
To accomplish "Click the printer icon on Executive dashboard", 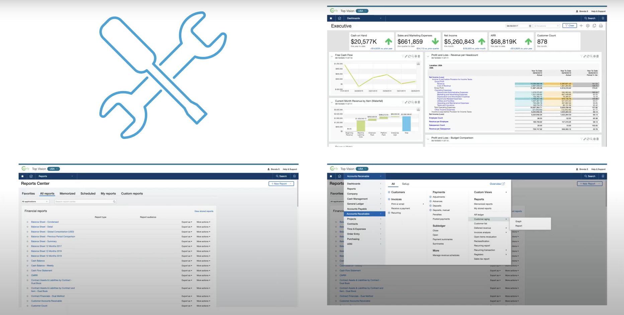I will 601,26.
